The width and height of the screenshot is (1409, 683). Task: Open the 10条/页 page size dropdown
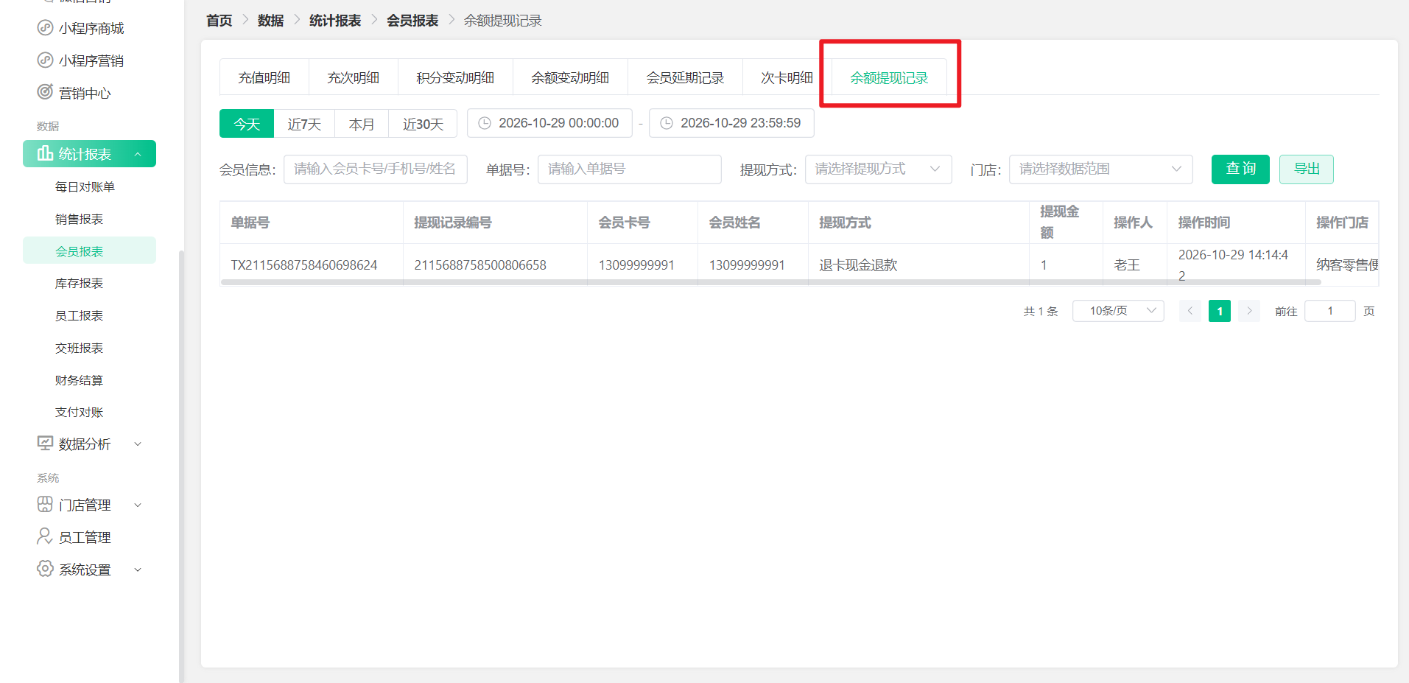(x=1118, y=311)
